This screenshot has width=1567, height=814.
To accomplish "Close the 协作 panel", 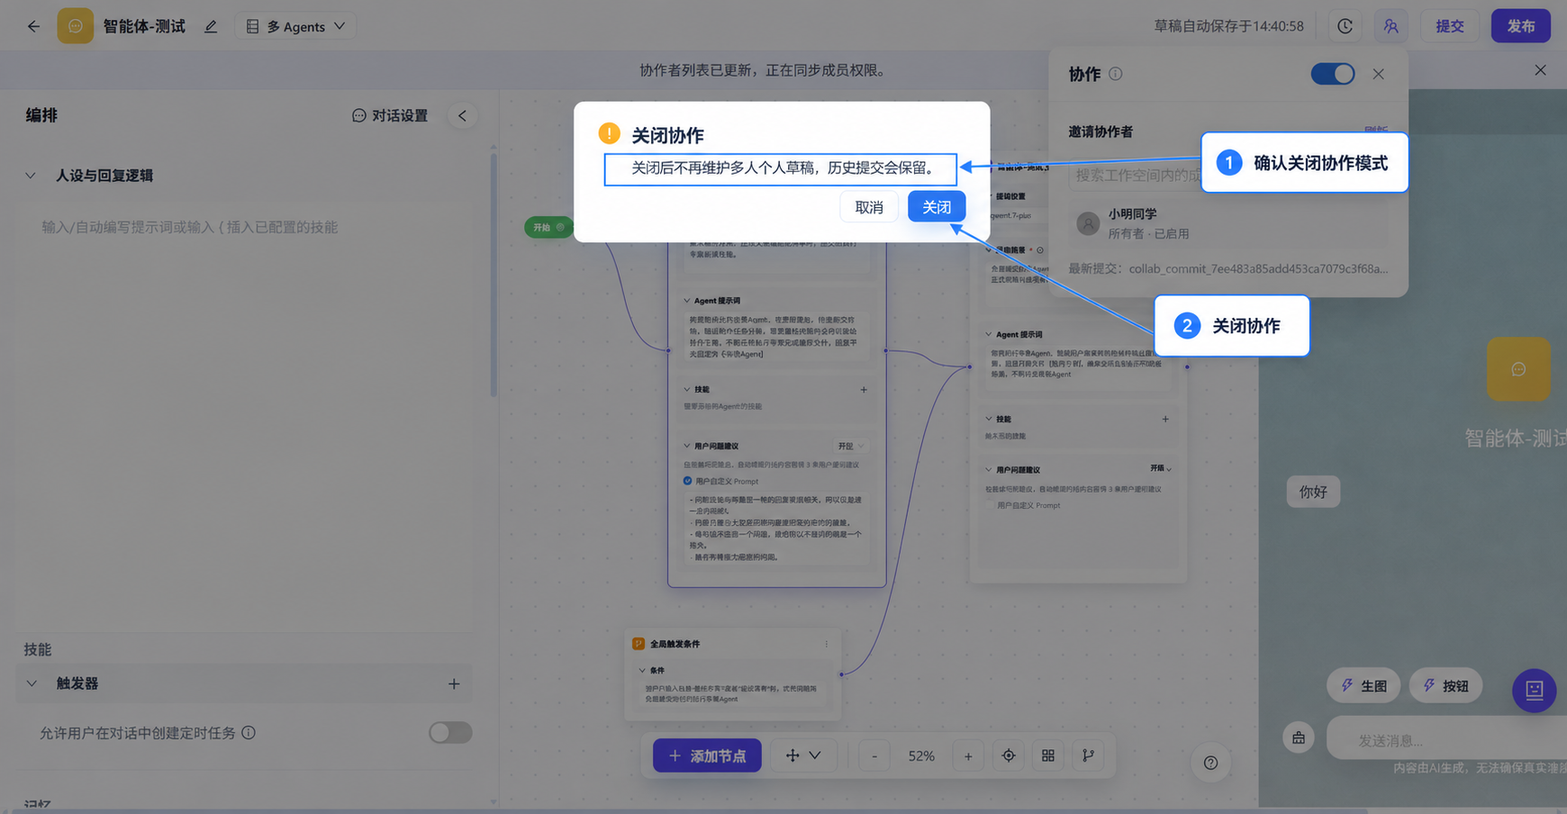I will [1378, 74].
